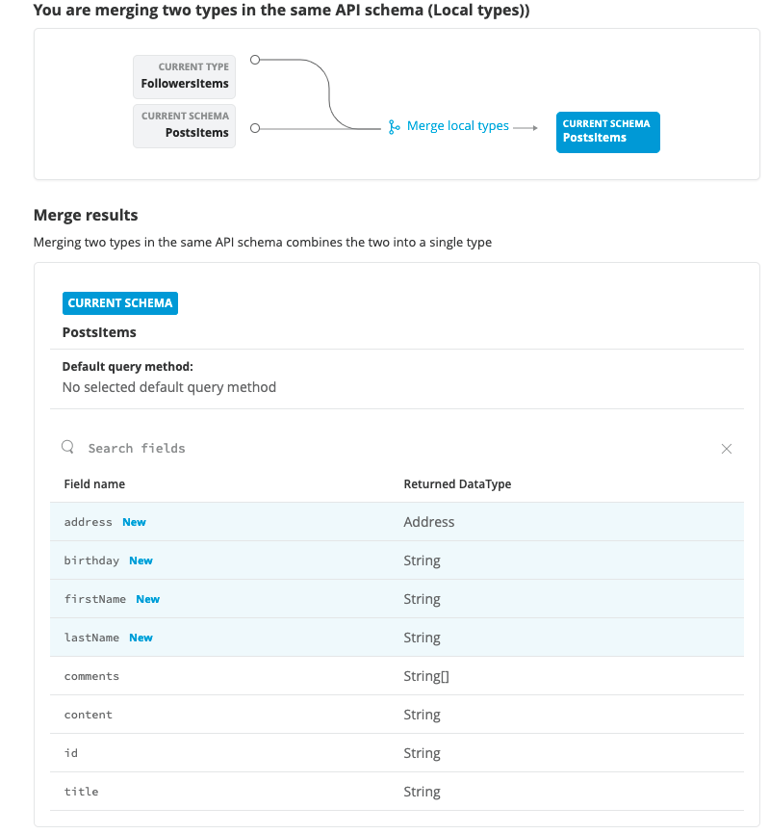
Task: Click the Field name column header
Action: coord(94,484)
